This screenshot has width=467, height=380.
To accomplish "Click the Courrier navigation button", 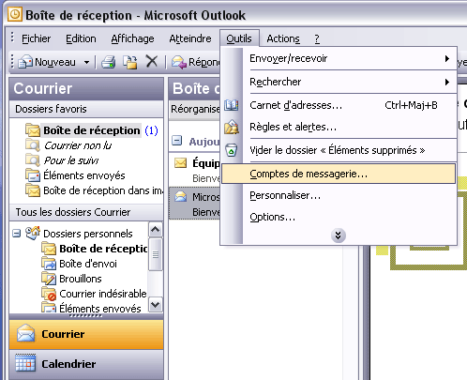I will [86, 334].
